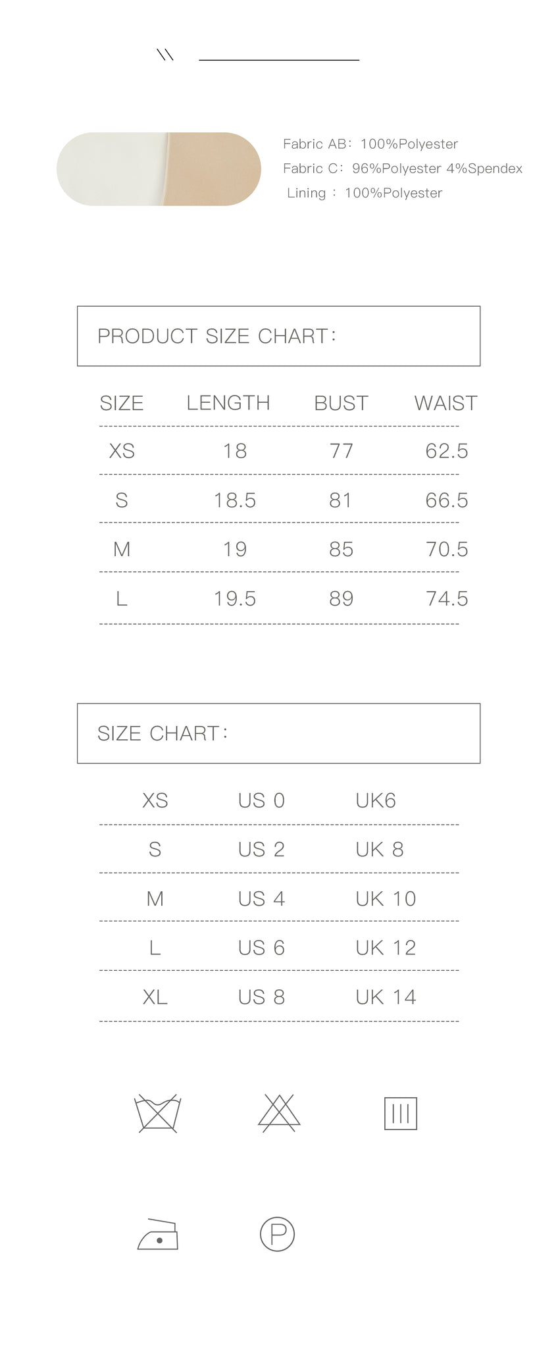Image resolution: width=558 pixels, height=1348 pixels.
Task: Click the LENGTH column header
Action: [228, 403]
